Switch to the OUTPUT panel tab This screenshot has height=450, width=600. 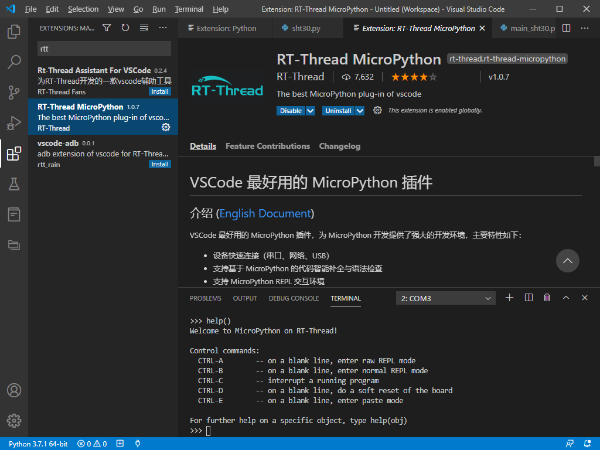pyautogui.click(x=245, y=298)
